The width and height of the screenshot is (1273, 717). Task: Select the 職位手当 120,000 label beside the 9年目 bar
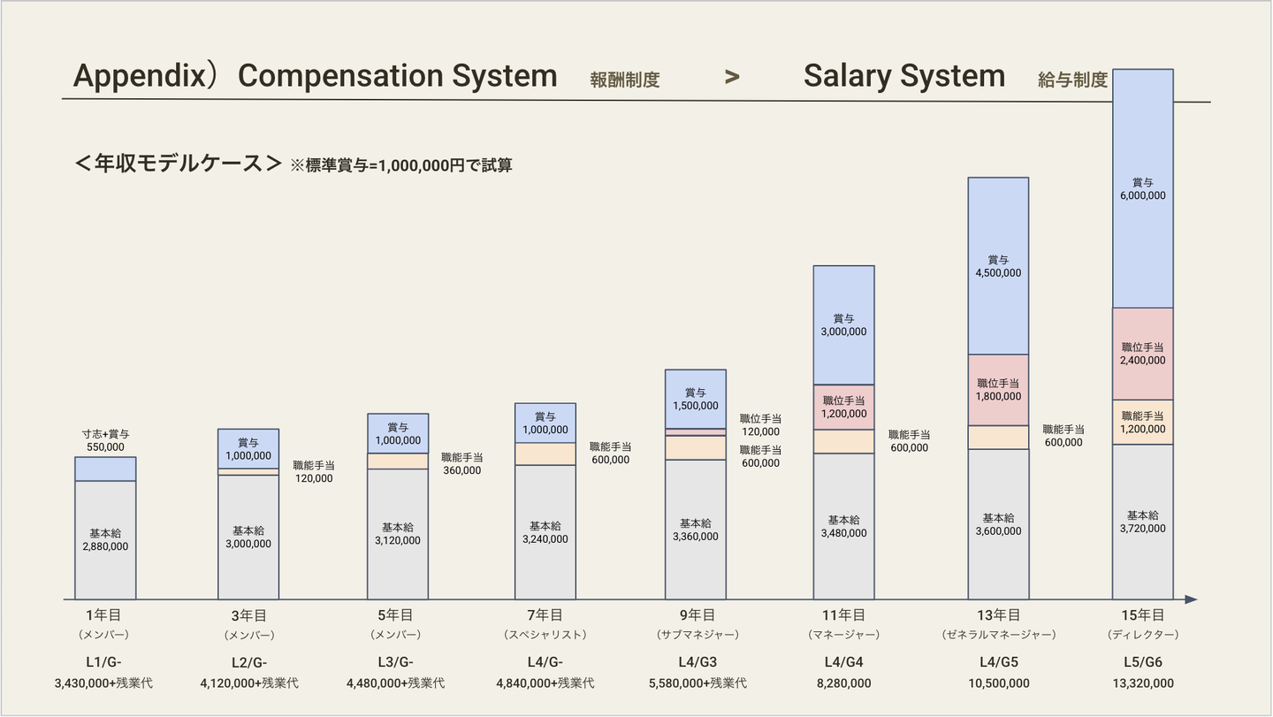tap(760, 424)
